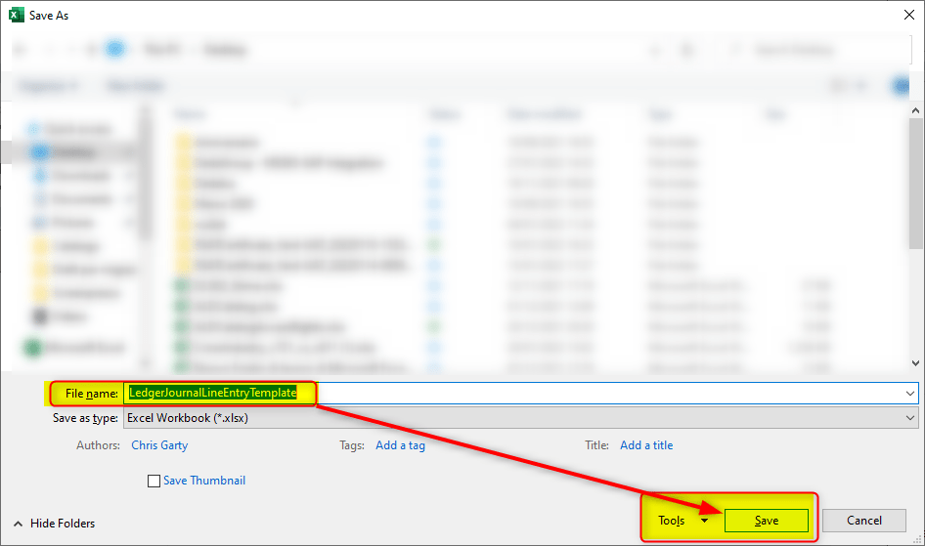This screenshot has height=546, width=925.
Task: Collapse the pane with Hide Folders chevron
Action: [18, 524]
